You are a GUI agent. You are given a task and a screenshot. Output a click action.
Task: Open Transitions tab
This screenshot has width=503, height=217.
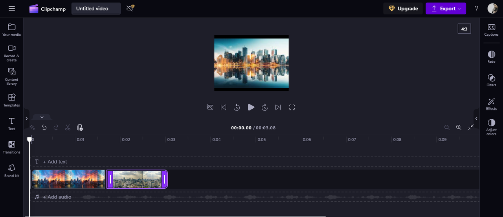coord(12,147)
